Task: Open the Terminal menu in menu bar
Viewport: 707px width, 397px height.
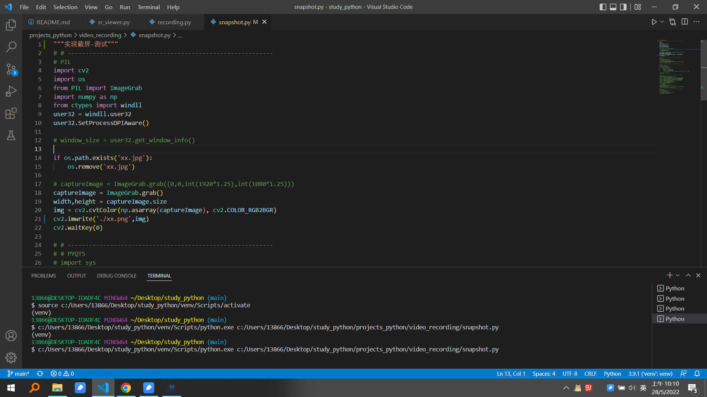Action: (x=148, y=7)
